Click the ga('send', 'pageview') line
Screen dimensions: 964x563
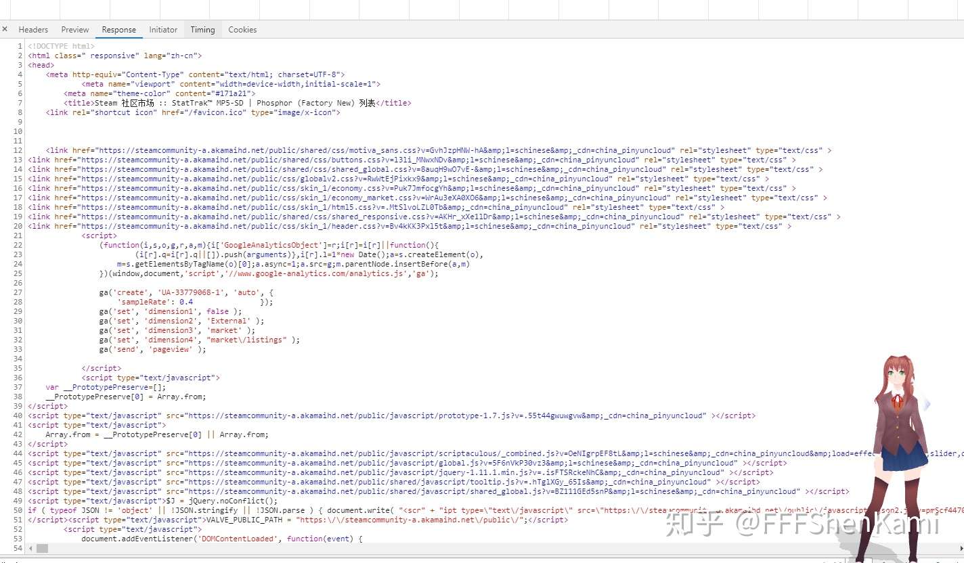152,349
